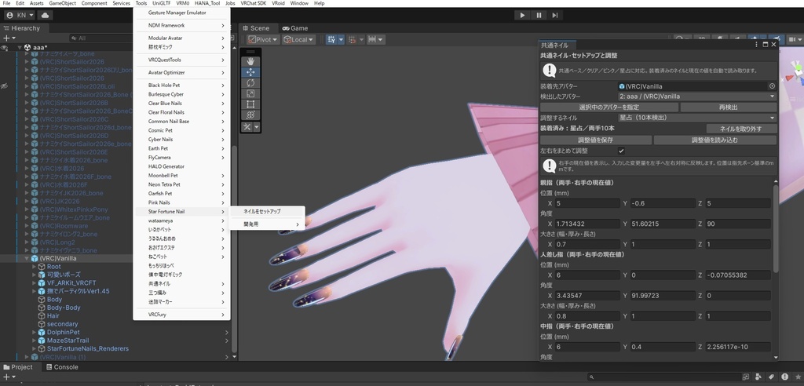The width and height of the screenshot is (804, 386).
Task: Click the Step frame button
Action: point(555,16)
